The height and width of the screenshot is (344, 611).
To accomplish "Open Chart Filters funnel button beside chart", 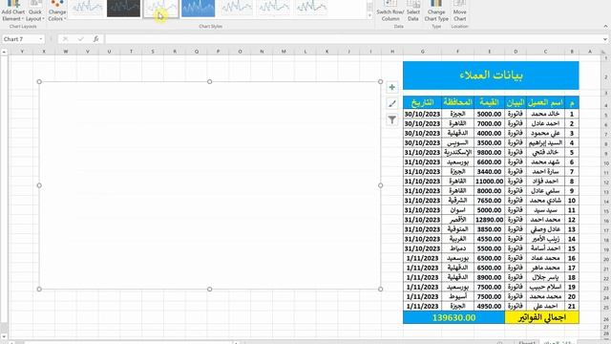I will 392,119.
